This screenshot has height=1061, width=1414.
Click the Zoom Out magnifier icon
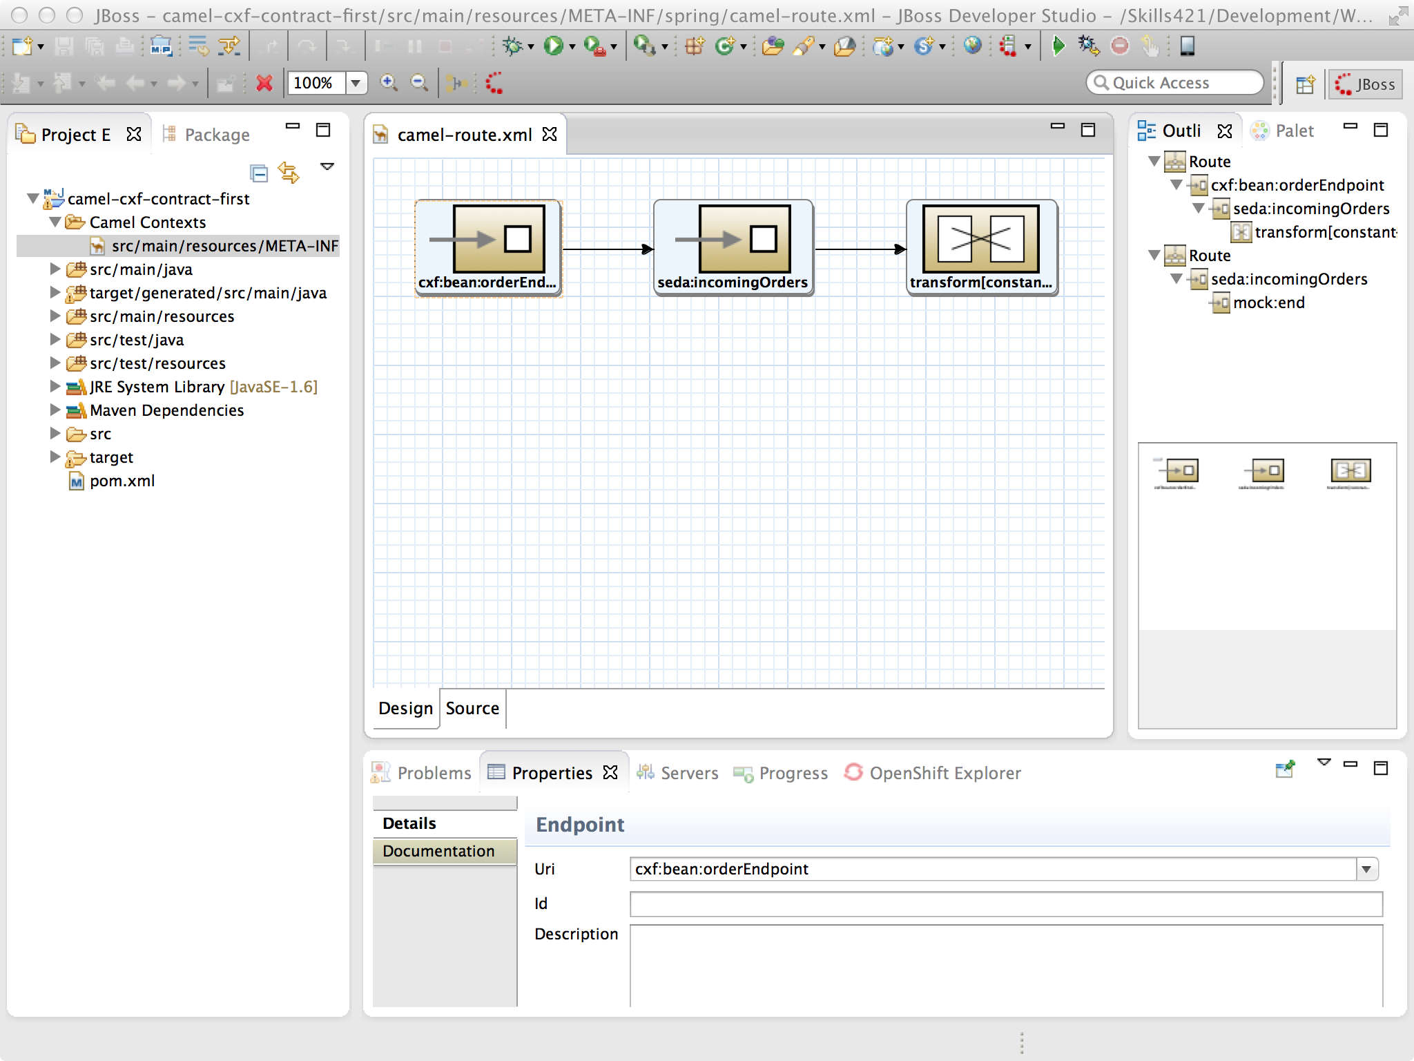pyautogui.click(x=419, y=83)
